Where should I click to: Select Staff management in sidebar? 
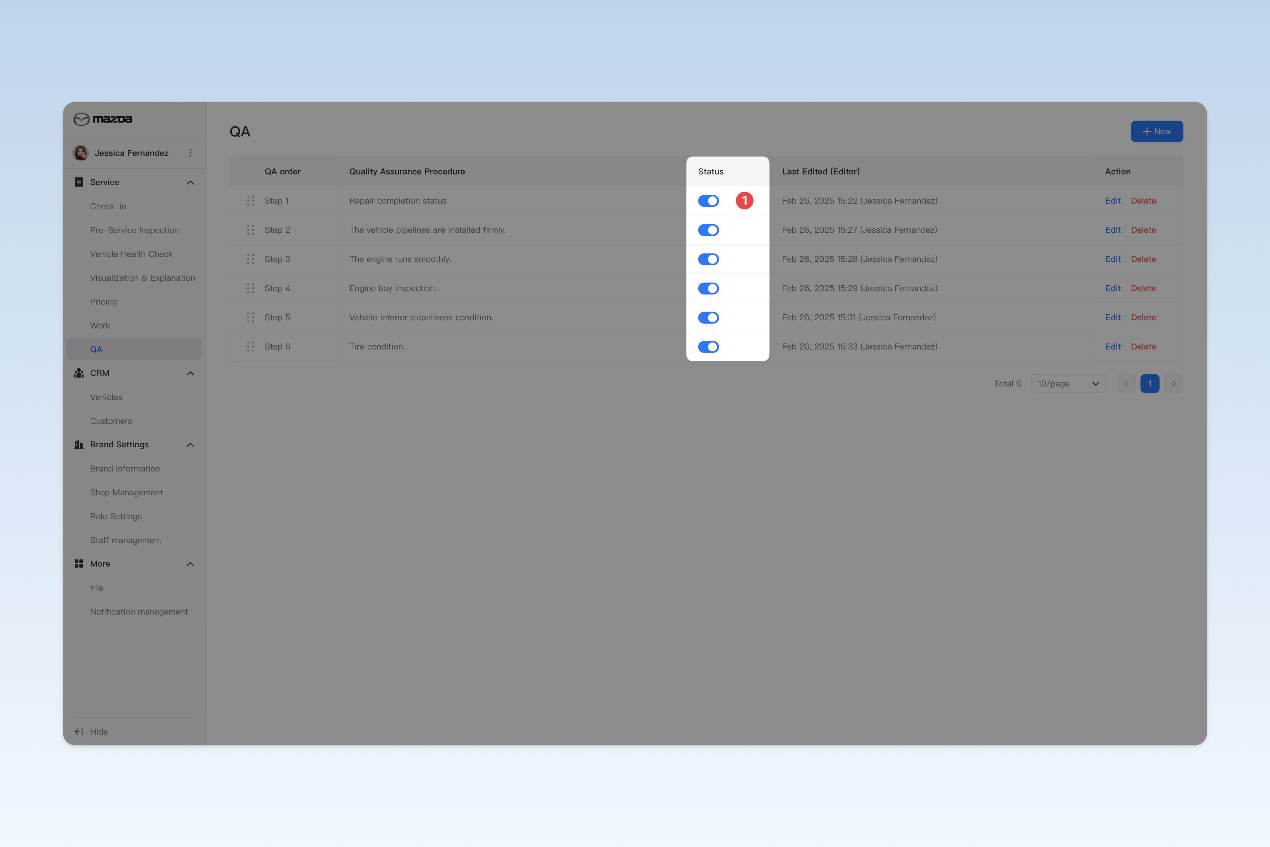(x=125, y=540)
